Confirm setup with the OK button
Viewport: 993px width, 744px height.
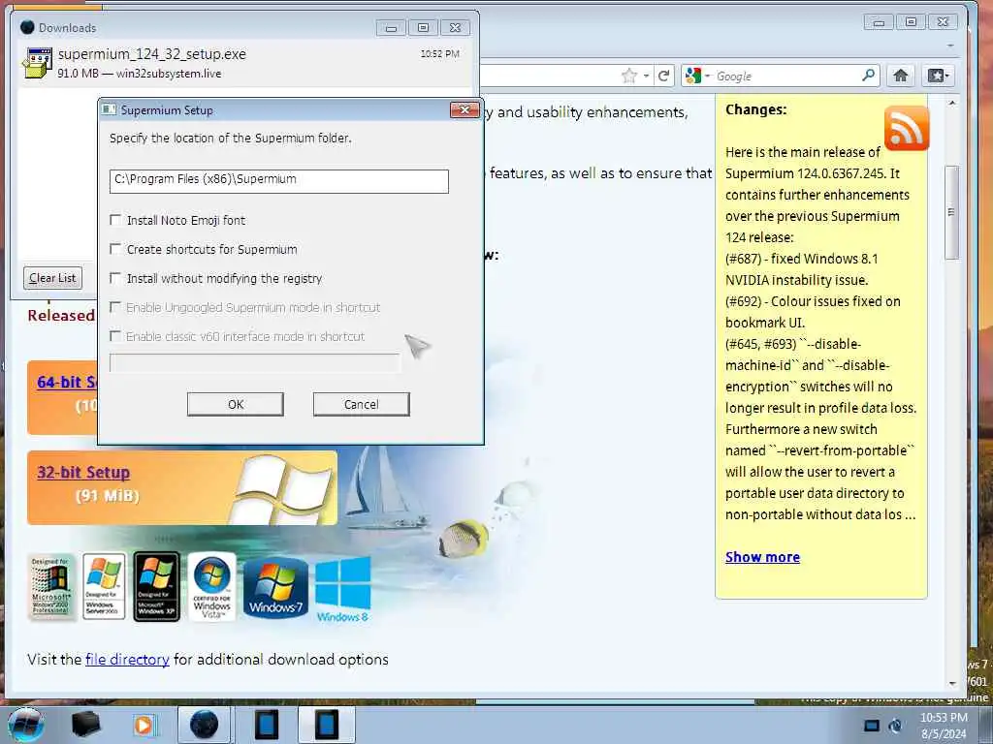[x=236, y=404]
